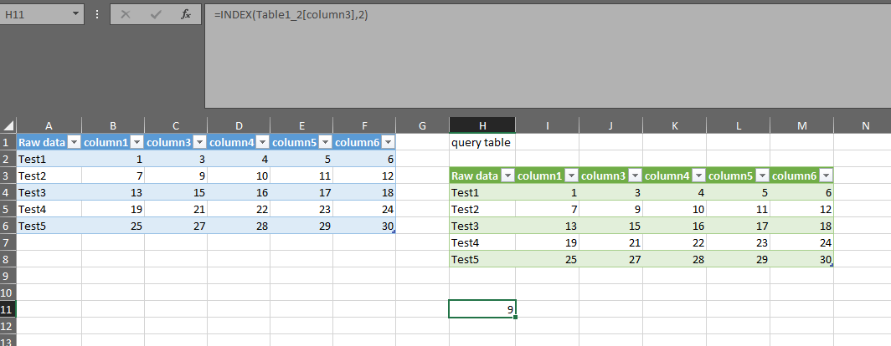Select the blue table cell with value 7
Viewport: 891px width, 346px height.
click(113, 176)
